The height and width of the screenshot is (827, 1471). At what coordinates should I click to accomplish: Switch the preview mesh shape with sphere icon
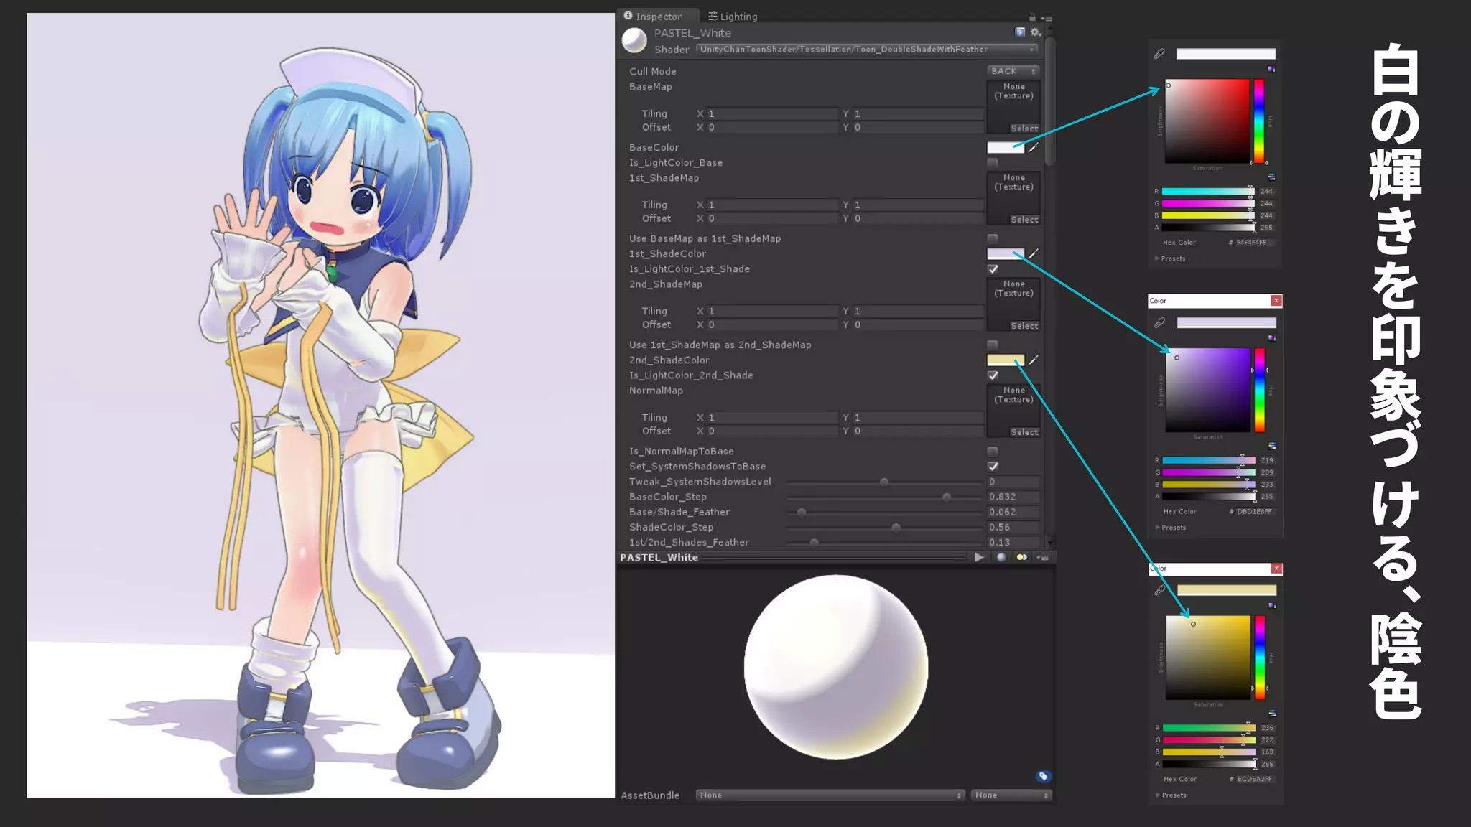click(1001, 558)
